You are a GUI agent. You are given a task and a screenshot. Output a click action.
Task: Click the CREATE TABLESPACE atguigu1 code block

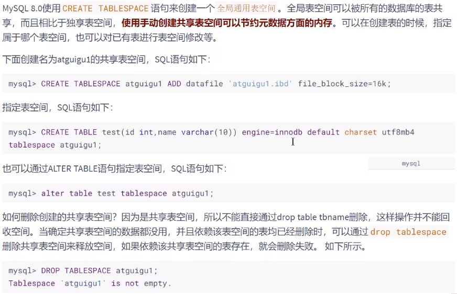pos(229,84)
